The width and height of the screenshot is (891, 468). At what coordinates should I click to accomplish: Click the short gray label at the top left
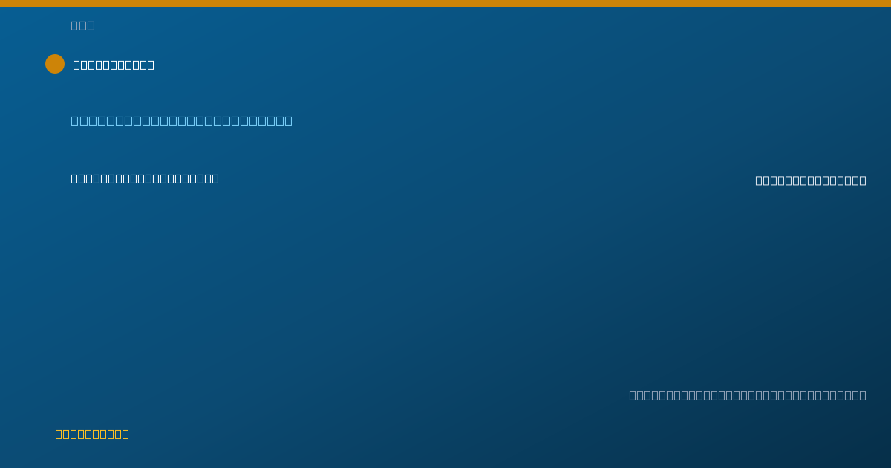tap(82, 25)
